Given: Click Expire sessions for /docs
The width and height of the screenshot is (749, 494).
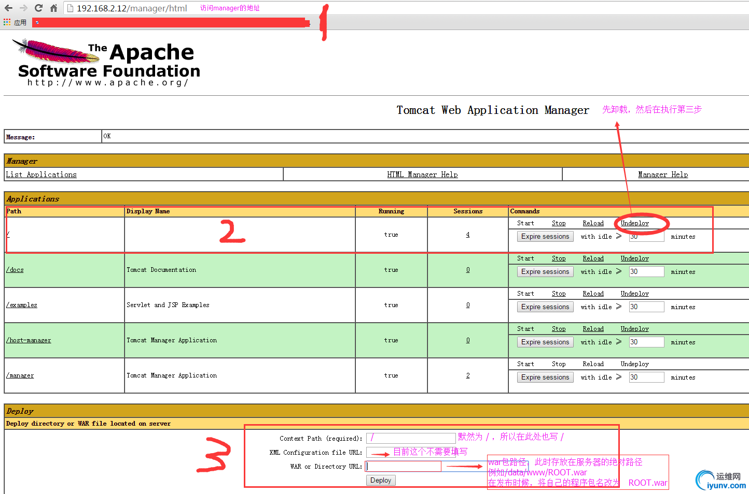Looking at the screenshot, I should coord(545,272).
